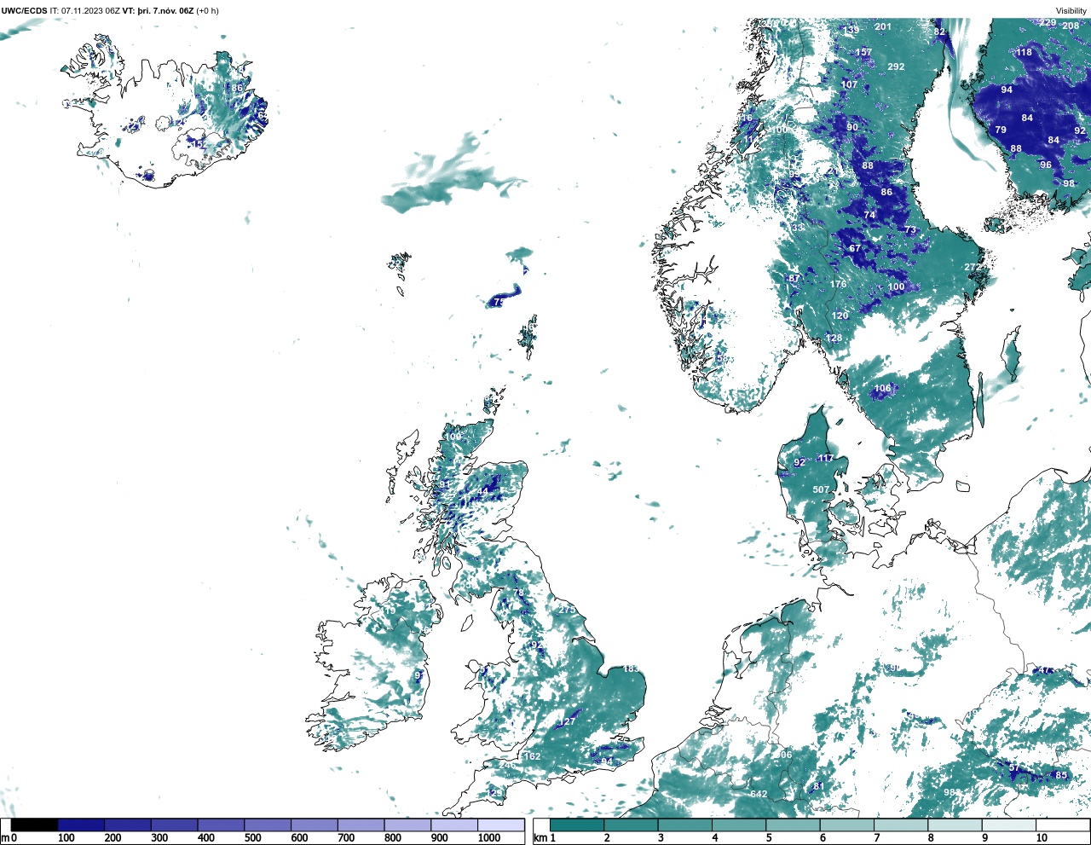This screenshot has height=845, width=1091.
Task: Pick the 5–6 km legend swatch
Action: tap(794, 825)
